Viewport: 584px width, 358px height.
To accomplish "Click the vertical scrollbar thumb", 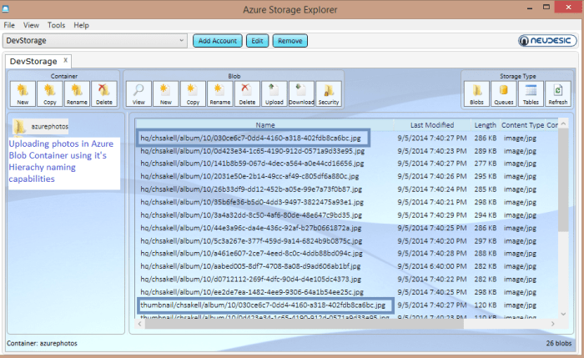I will pyautogui.click(x=563, y=180).
